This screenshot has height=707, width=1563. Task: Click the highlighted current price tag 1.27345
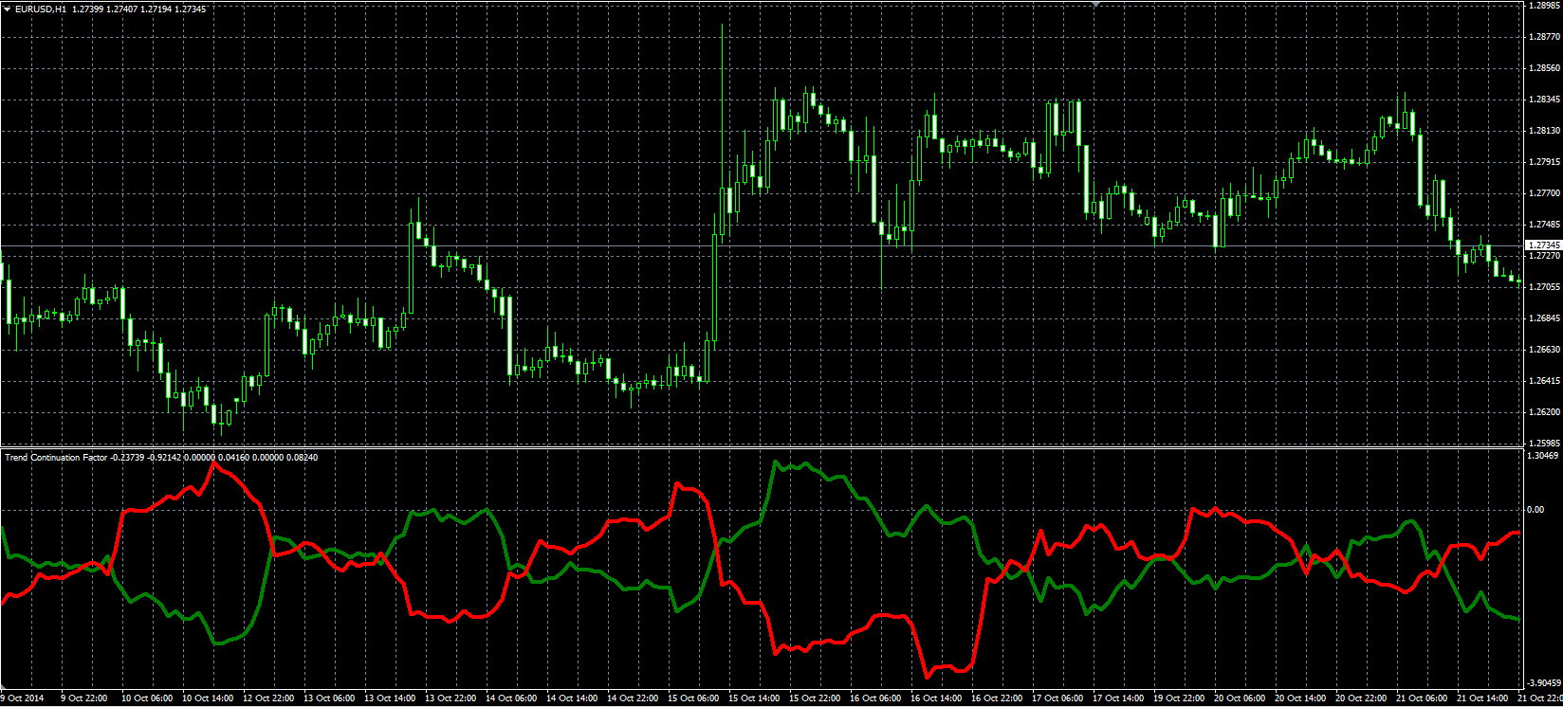pos(1543,245)
